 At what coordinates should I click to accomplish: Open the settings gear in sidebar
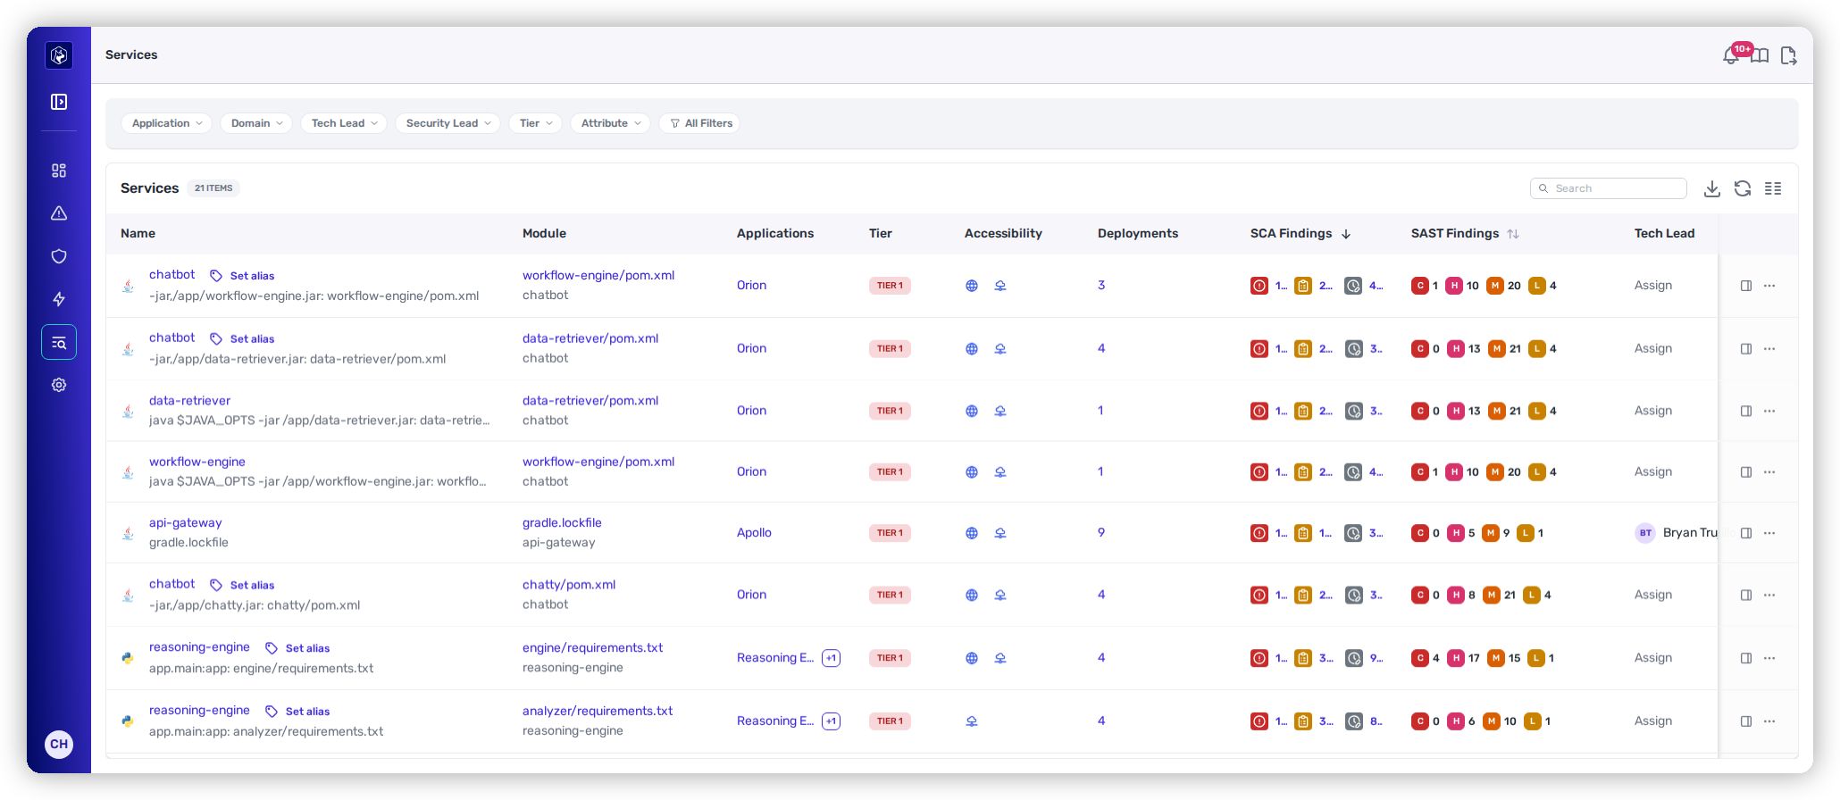click(x=59, y=385)
